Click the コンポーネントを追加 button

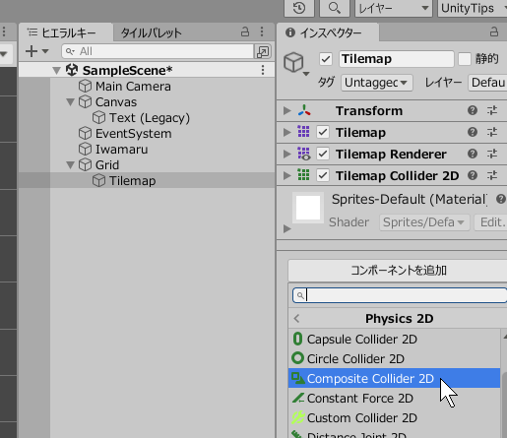[399, 271]
